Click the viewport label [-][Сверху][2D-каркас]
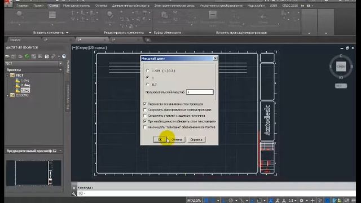The image size is (361, 203). point(89,48)
